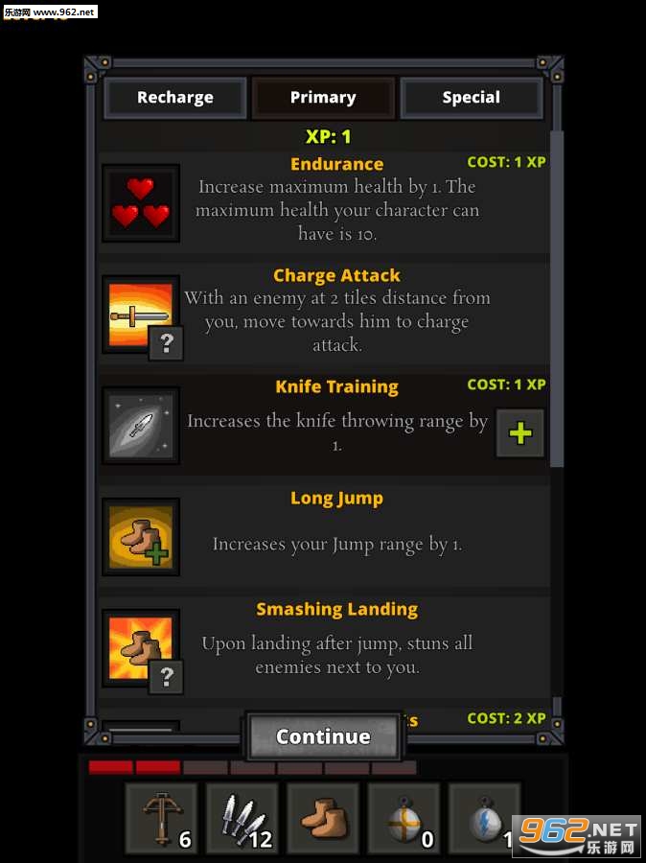
Task: Open the Charge Attack question mark help
Action: [166, 343]
